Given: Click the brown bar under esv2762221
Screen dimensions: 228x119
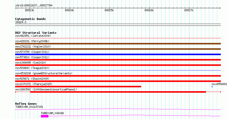Looking at the screenshot, I should pos(118,49).
